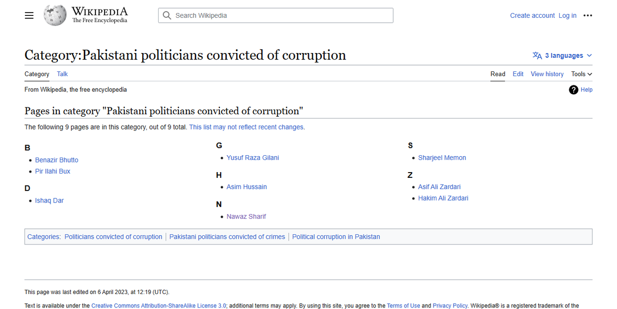The height and width of the screenshot is (309, 617).
Task: Click the magnifying glass search icon
Action: 167,15
